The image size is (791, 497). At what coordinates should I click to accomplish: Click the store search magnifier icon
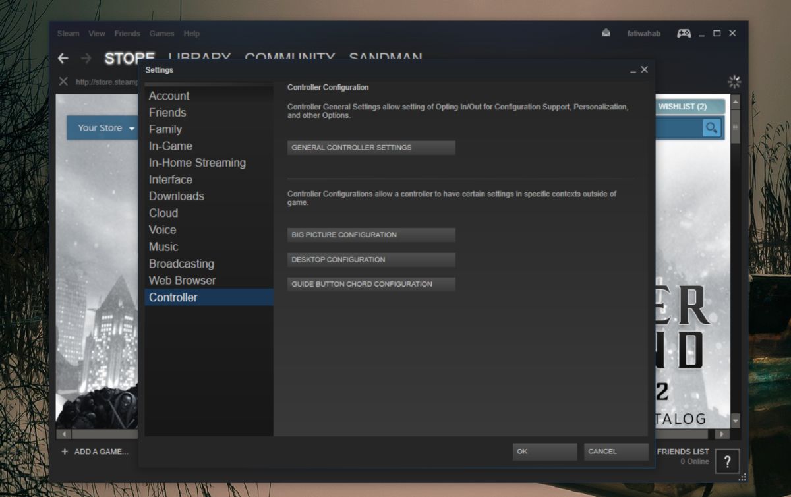(x=711, y=127)
